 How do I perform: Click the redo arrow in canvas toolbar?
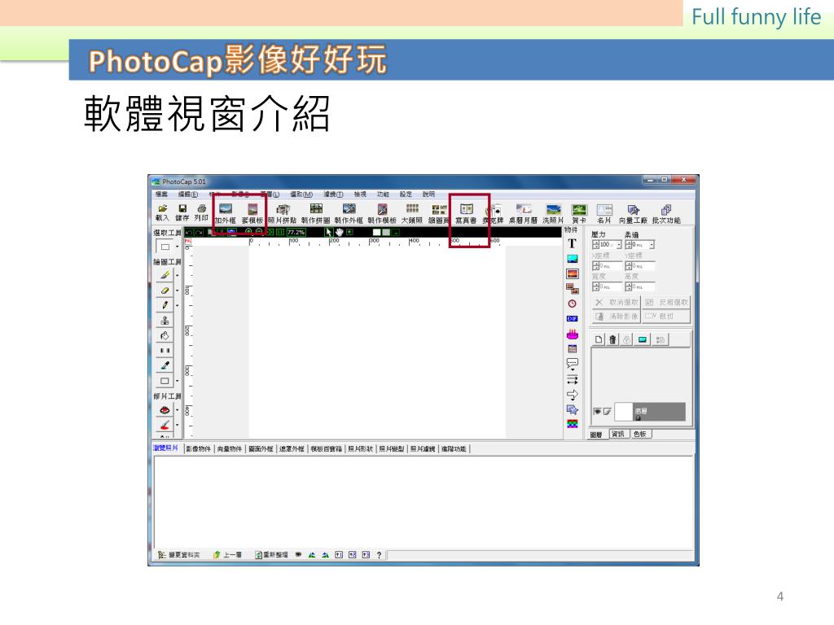pyautogui.click(x=199, y=232)
